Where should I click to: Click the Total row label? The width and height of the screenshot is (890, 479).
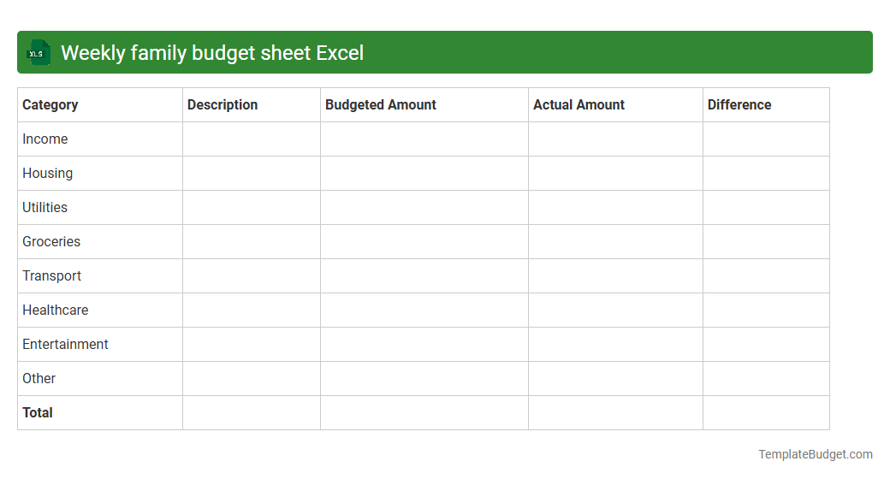tap(38, 412)
